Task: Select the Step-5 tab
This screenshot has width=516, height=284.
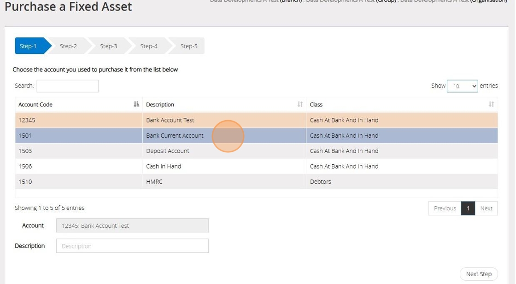Action: (188, 46)
